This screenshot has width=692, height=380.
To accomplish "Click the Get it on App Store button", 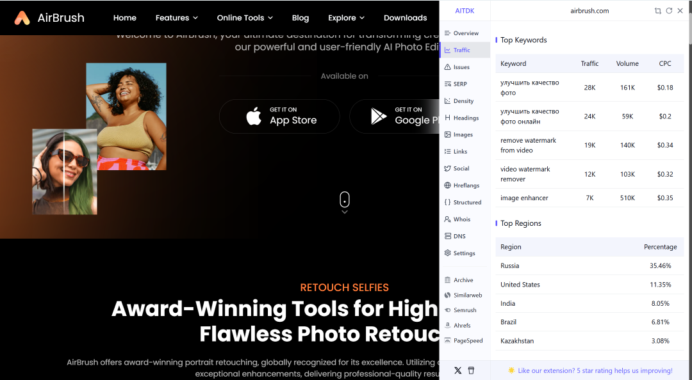I will (279, 116).
